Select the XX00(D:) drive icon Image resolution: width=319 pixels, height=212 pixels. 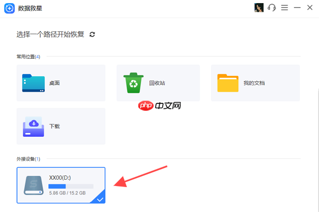[33, 185]
